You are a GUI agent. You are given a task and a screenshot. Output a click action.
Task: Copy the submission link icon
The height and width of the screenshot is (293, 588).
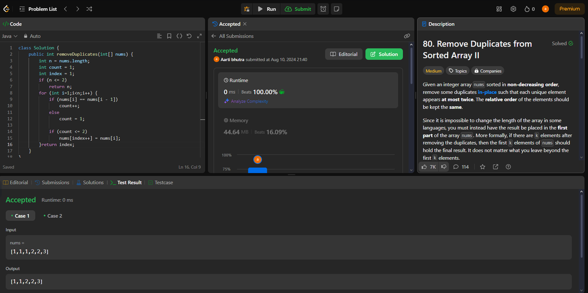click(x=407, y=36)
